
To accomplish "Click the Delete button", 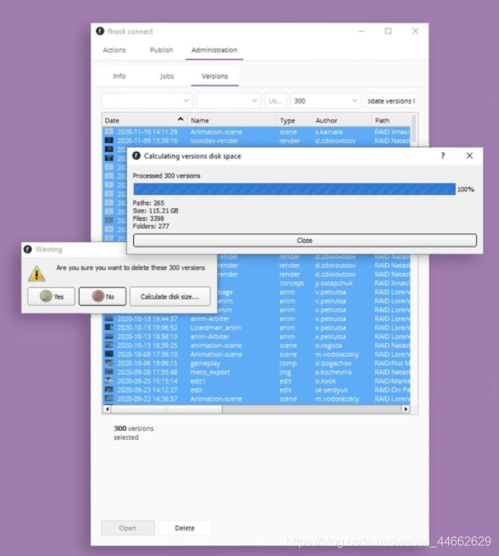I will [x=185, y=528].
